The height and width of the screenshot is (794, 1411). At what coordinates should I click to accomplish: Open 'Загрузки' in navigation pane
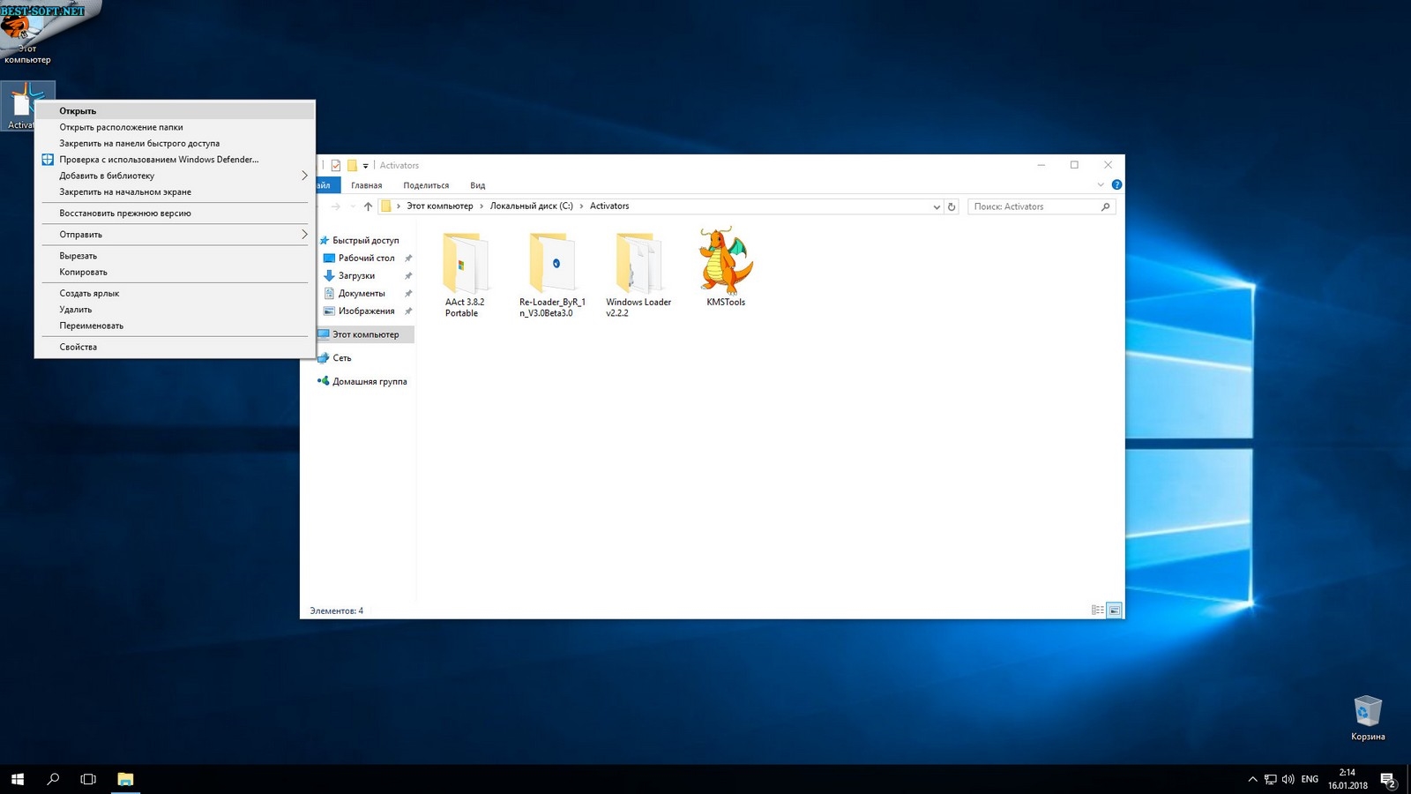pos(356,275)
